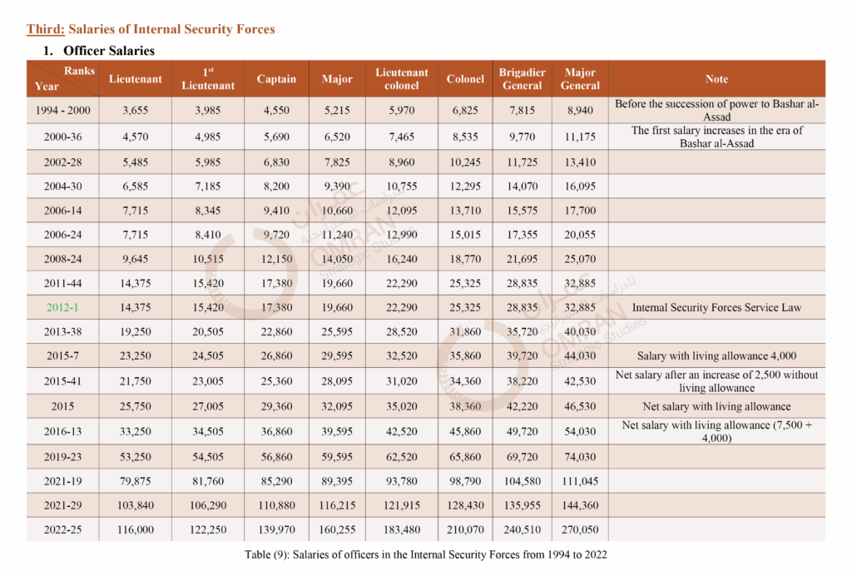Select the "2019-23" year cell
The image size is (852, 576).
(64, 455)
